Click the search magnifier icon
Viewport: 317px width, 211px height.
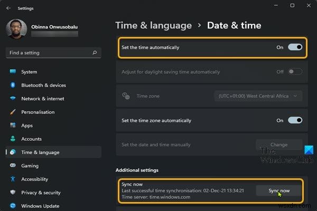coord(95,53)
